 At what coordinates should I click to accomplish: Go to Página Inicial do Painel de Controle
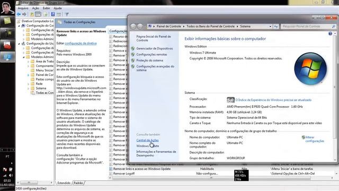point(154,38)
